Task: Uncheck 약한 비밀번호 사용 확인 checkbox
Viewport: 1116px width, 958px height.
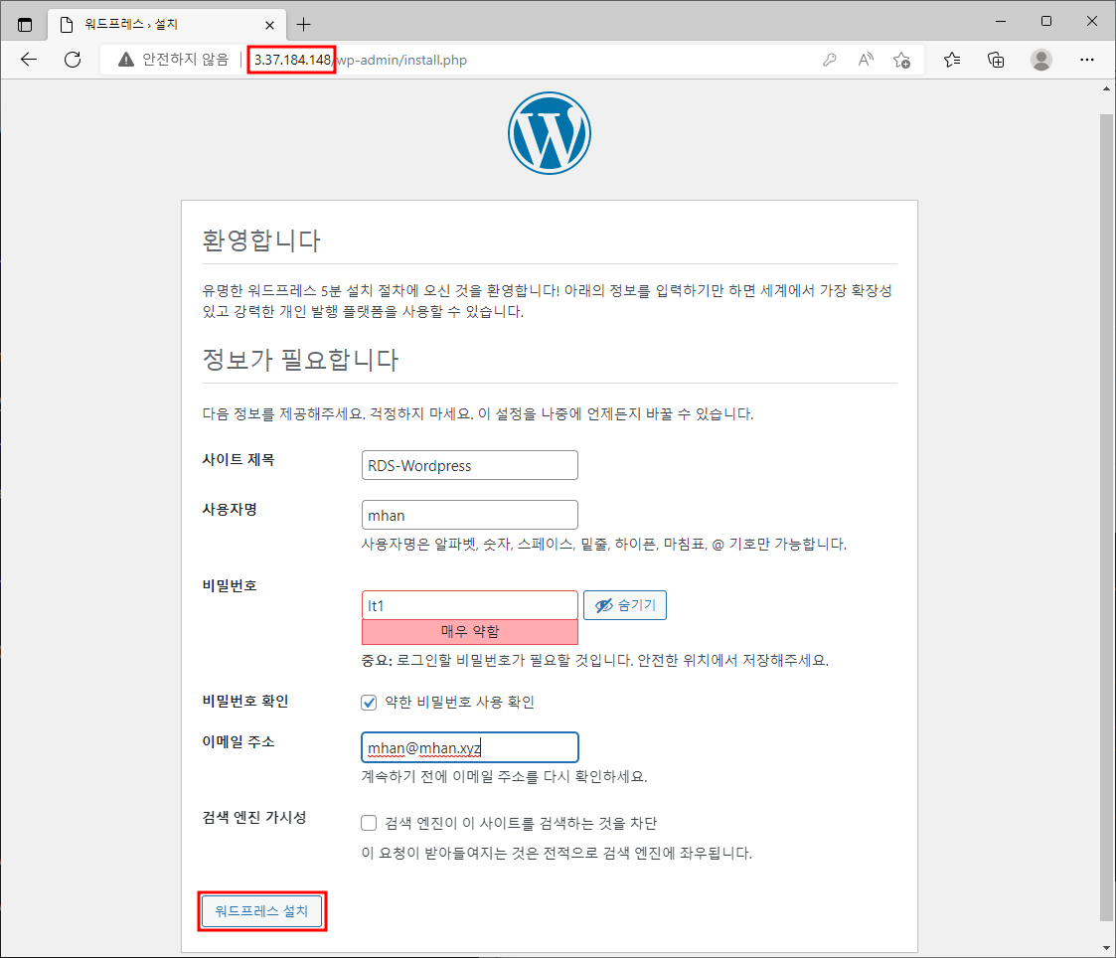Action: point(369,703)
